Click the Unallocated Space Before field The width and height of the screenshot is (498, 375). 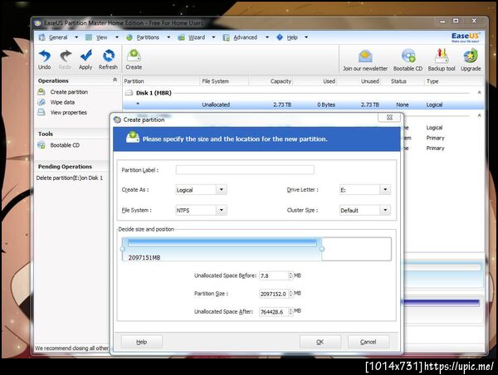[x=274, y=275]
